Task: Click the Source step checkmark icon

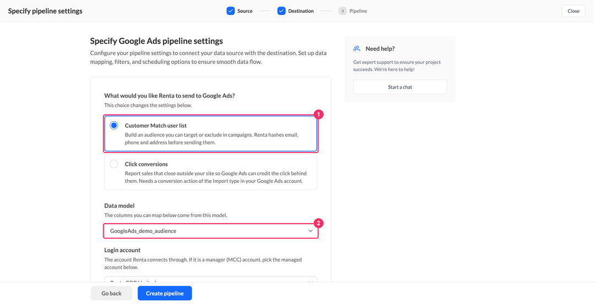Action: pyautogui.click(x=231, y=11)
